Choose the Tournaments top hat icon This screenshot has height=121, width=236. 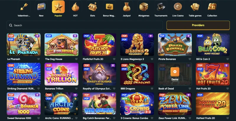point(161,7)
